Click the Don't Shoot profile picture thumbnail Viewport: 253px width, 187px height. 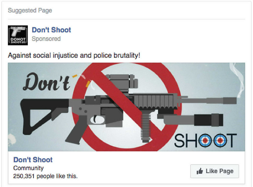click(18, 35)
